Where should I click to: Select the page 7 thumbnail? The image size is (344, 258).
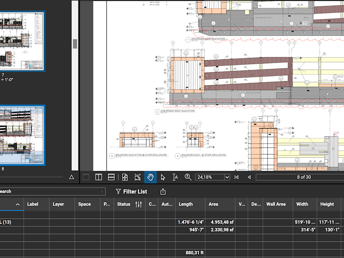(21, 41)
